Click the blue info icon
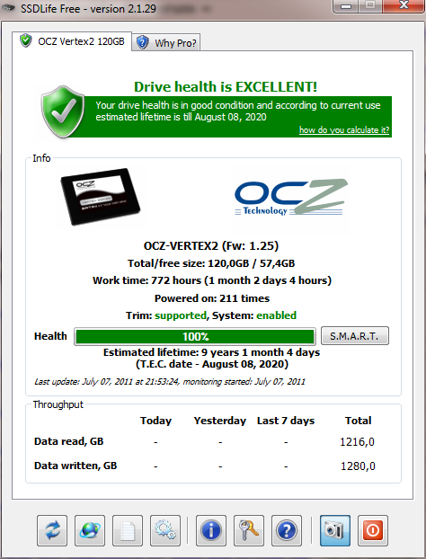 [211, 530]
